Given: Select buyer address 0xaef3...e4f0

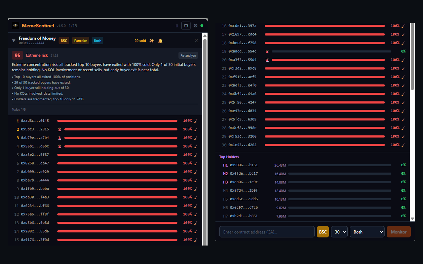Looking at the screenshot, I should click(242, 85).
